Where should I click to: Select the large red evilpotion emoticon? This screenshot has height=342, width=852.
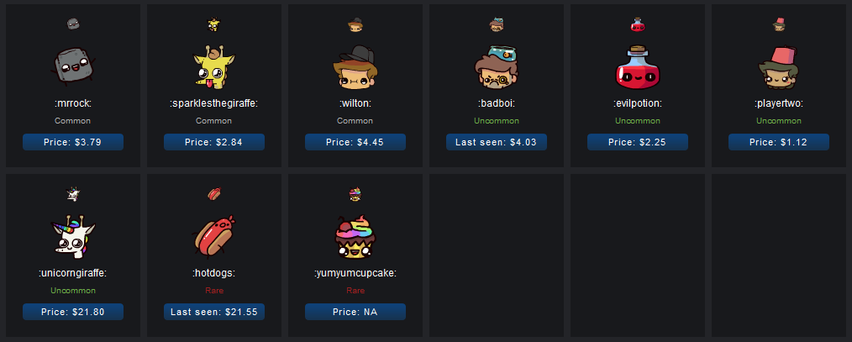pos(638,67)
